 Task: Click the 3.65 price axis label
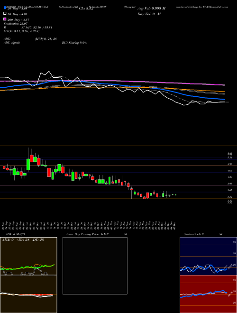pyautogui.click(x=230, y=190)
